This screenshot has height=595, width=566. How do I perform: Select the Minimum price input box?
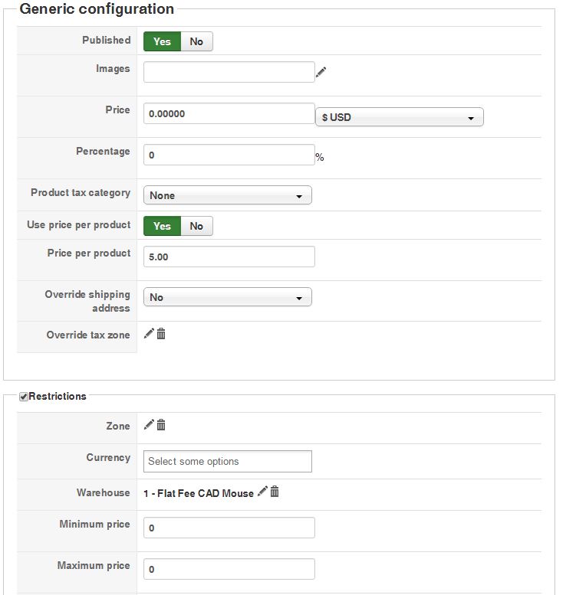pos(229,528)
